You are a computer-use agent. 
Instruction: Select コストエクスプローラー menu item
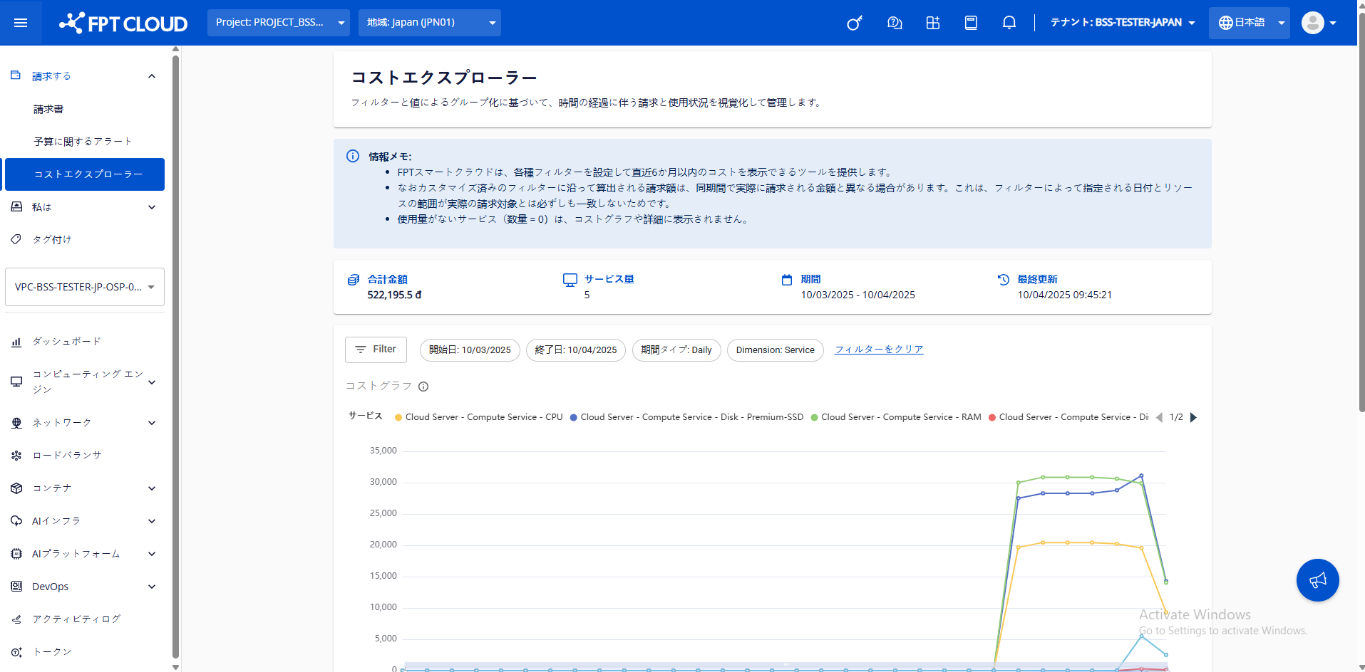85,174
